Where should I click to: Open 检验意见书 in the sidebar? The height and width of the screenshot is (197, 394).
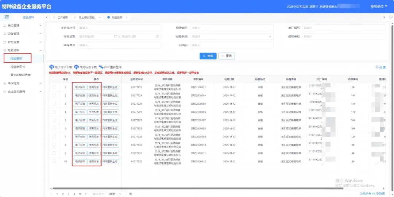pyautogui.click(x=18, y=67)
